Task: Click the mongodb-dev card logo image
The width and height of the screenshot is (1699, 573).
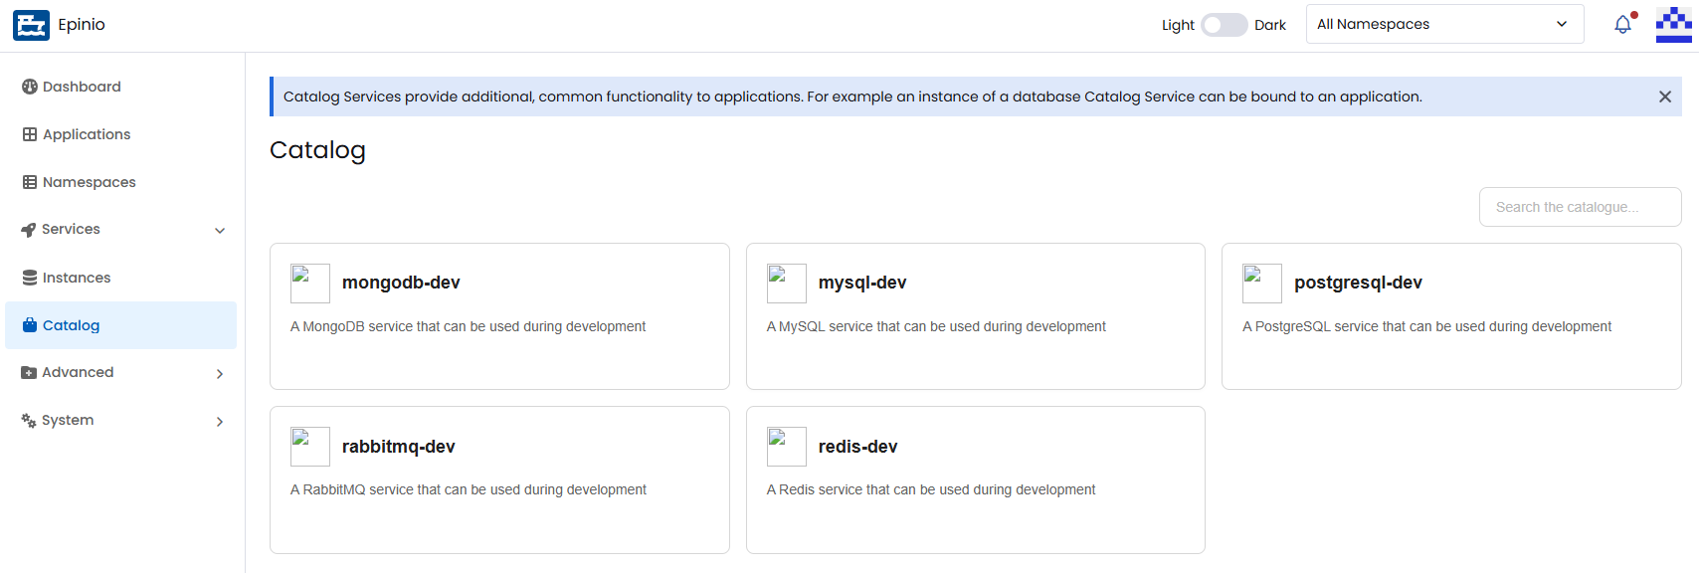Action: pos(310,284)
